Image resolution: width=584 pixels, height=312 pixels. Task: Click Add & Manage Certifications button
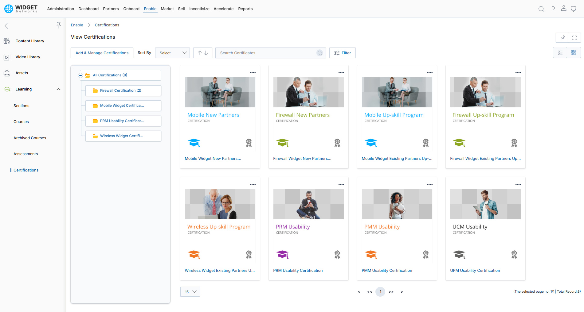click(102, 53)
